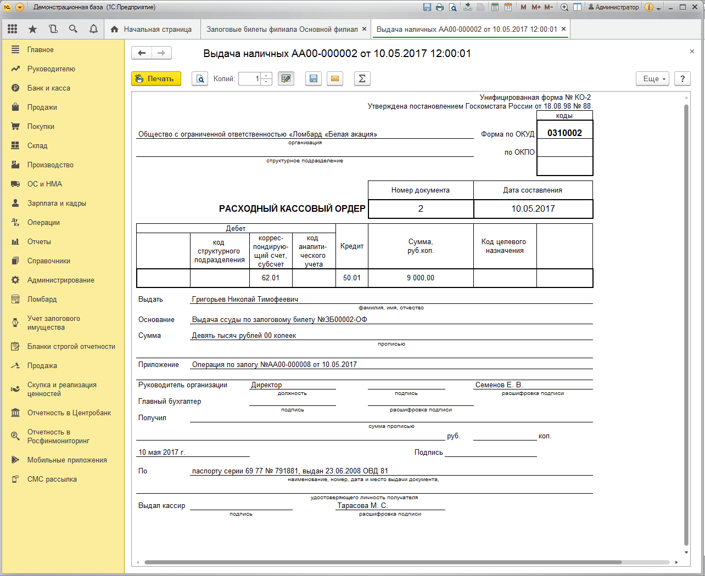
Task: Switch to Залоговые билеты филиала tab
Action: pyautogui.click(x=282, y=29)
